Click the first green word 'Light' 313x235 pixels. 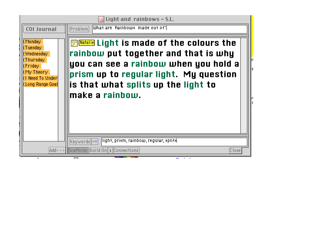pos(108,43)
